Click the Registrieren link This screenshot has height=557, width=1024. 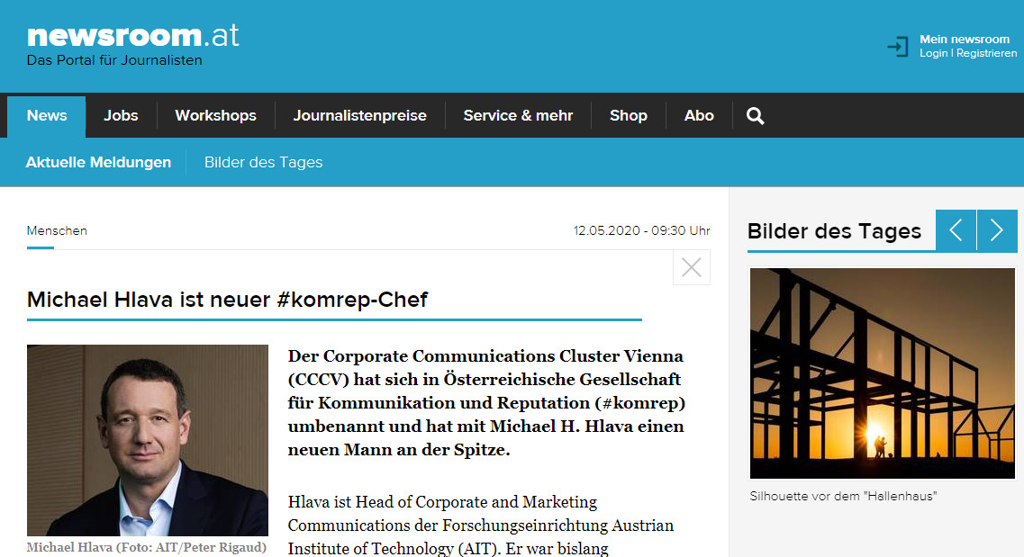[986, 54]
